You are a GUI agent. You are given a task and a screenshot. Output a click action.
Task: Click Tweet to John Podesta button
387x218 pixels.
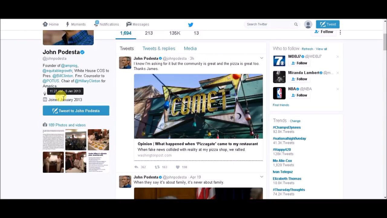[76, 111]
